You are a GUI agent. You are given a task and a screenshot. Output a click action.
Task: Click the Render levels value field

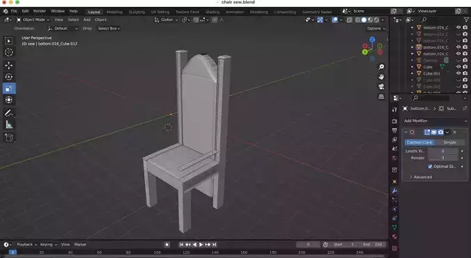coord(442,158)
